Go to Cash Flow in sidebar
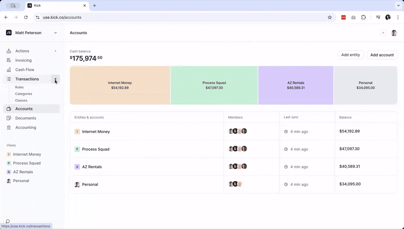This screenshot has height=229, width=404. (25, 70)
